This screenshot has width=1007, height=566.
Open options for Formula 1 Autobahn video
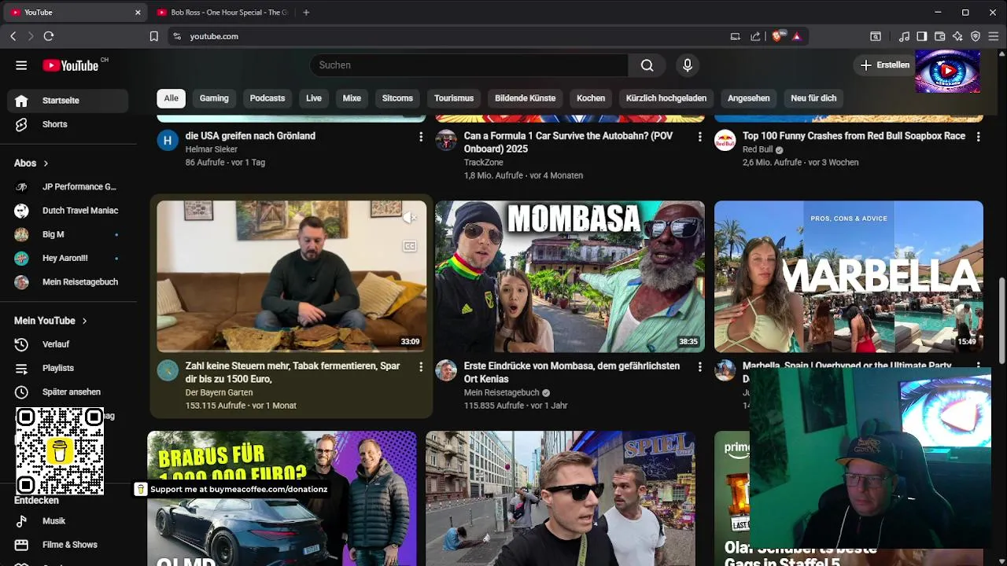[x=699, y=137]
